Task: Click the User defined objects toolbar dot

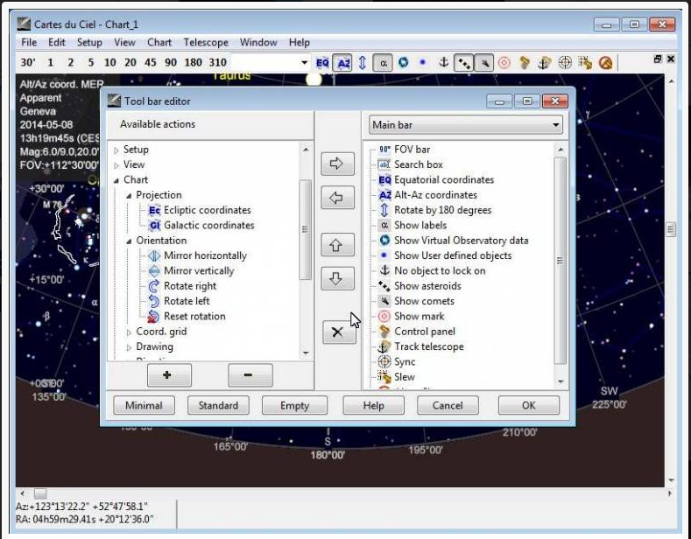Action: coord(423,62)
